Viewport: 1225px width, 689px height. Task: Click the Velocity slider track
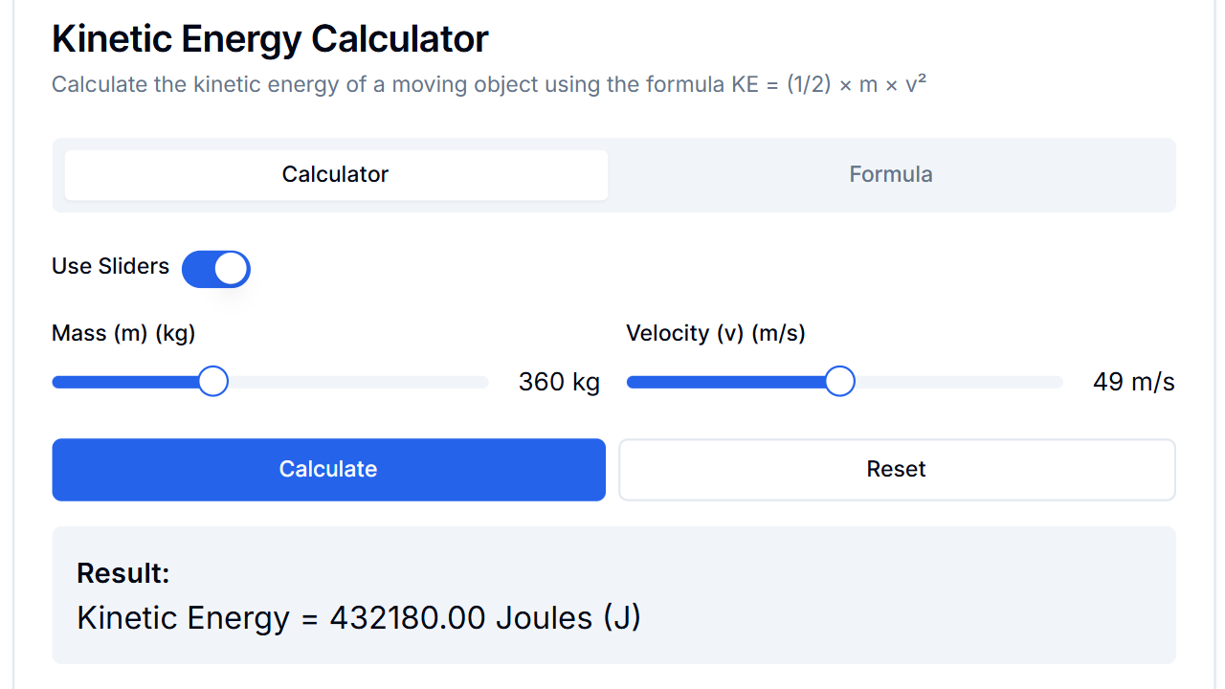click(x=844, y=381)
